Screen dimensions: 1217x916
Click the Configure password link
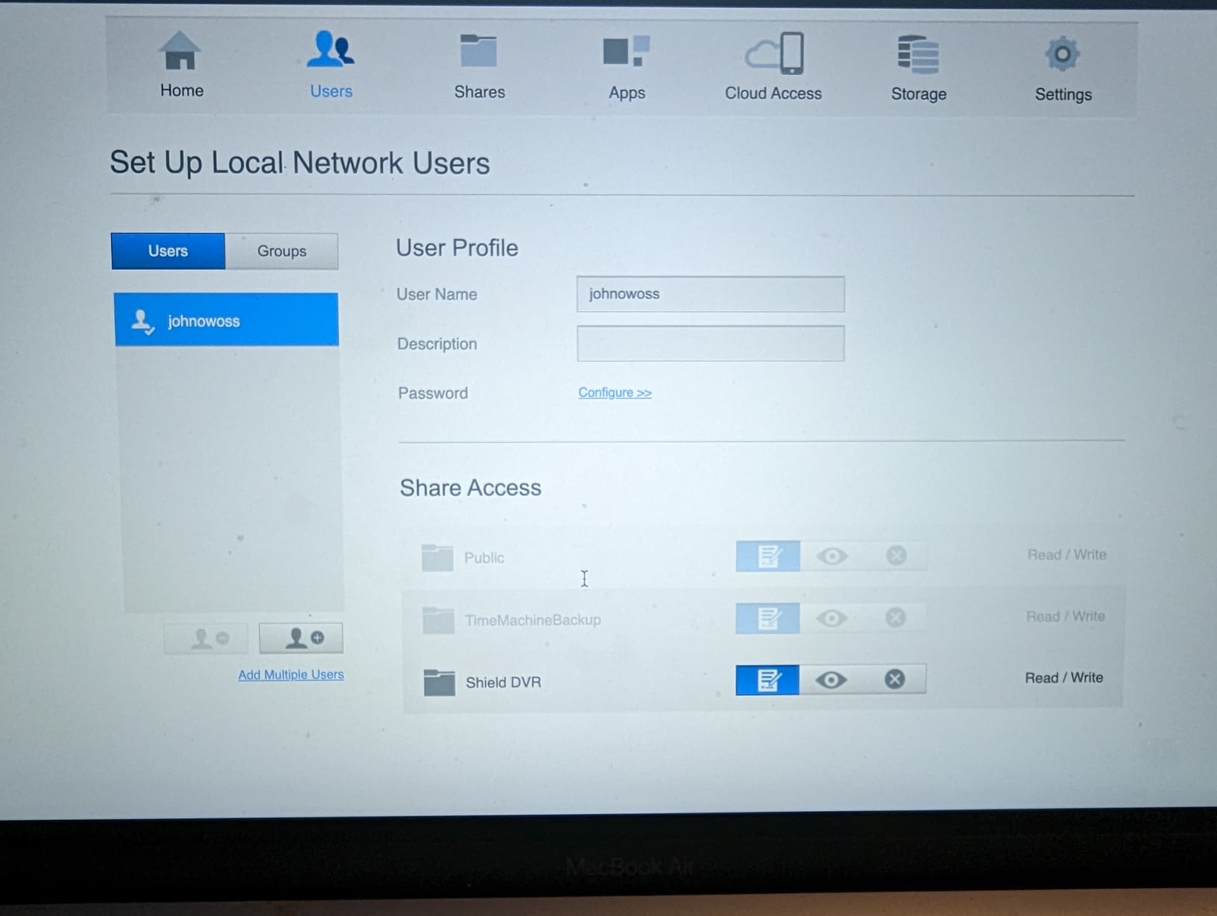614,393
